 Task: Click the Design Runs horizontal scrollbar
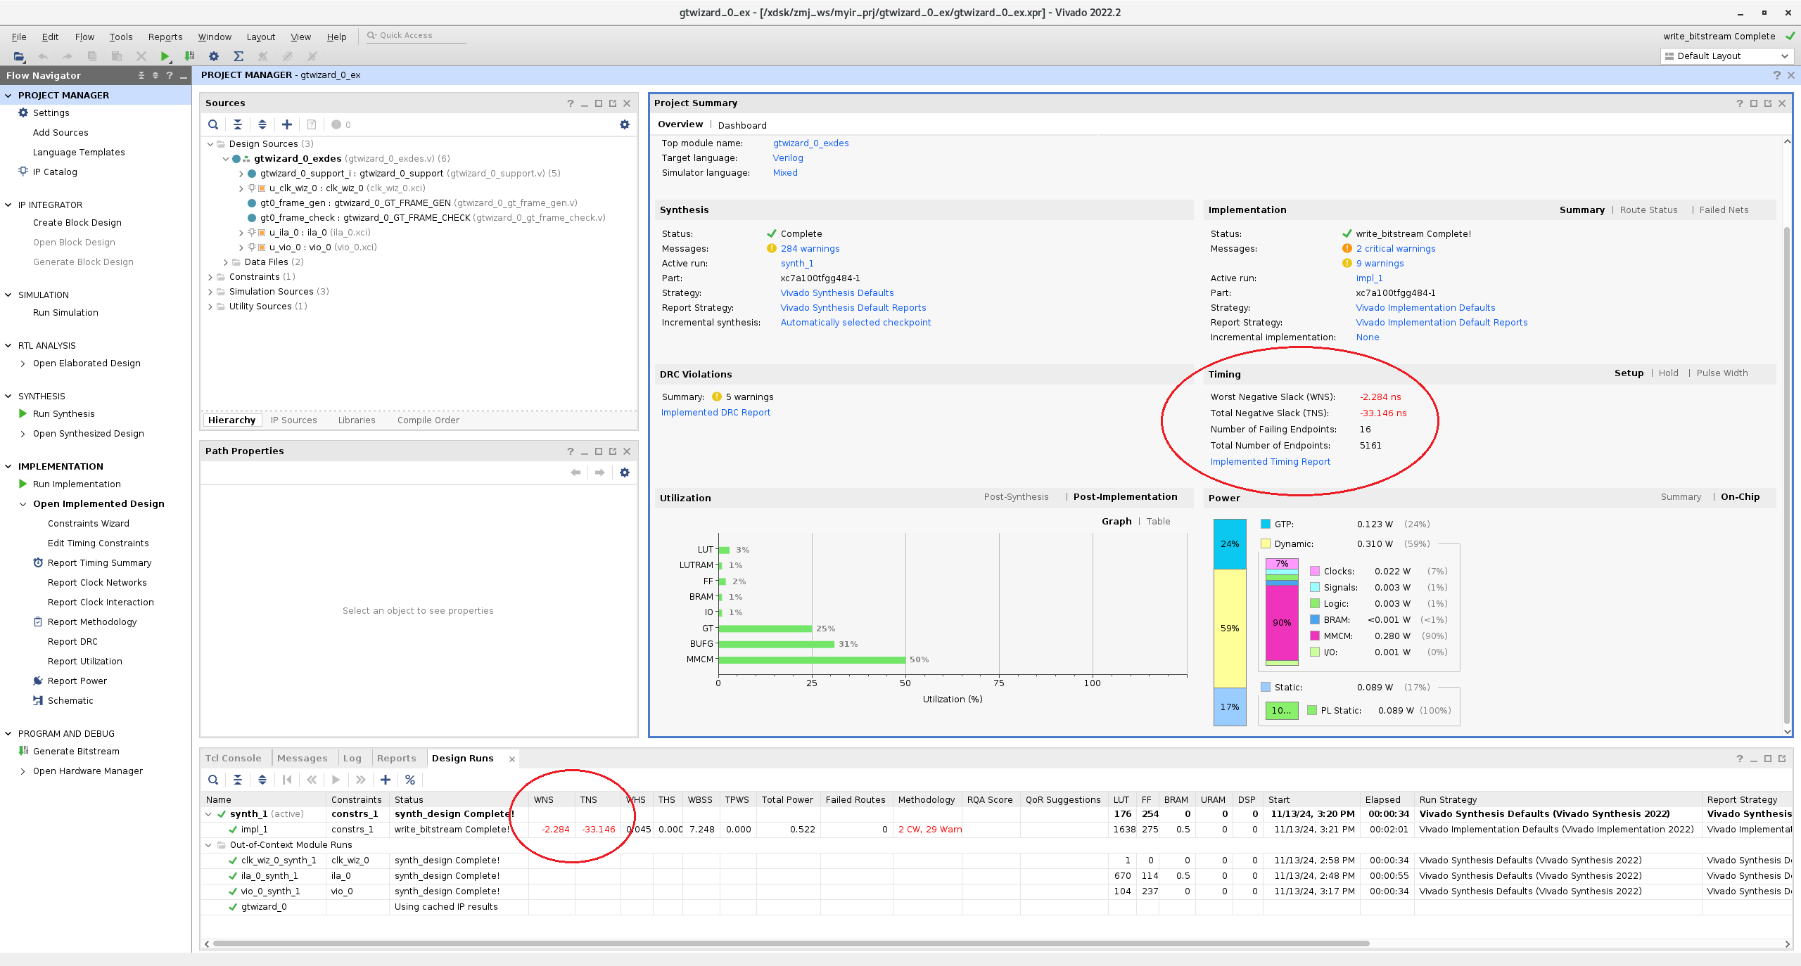pyautogui.click(x=791, y=944)
